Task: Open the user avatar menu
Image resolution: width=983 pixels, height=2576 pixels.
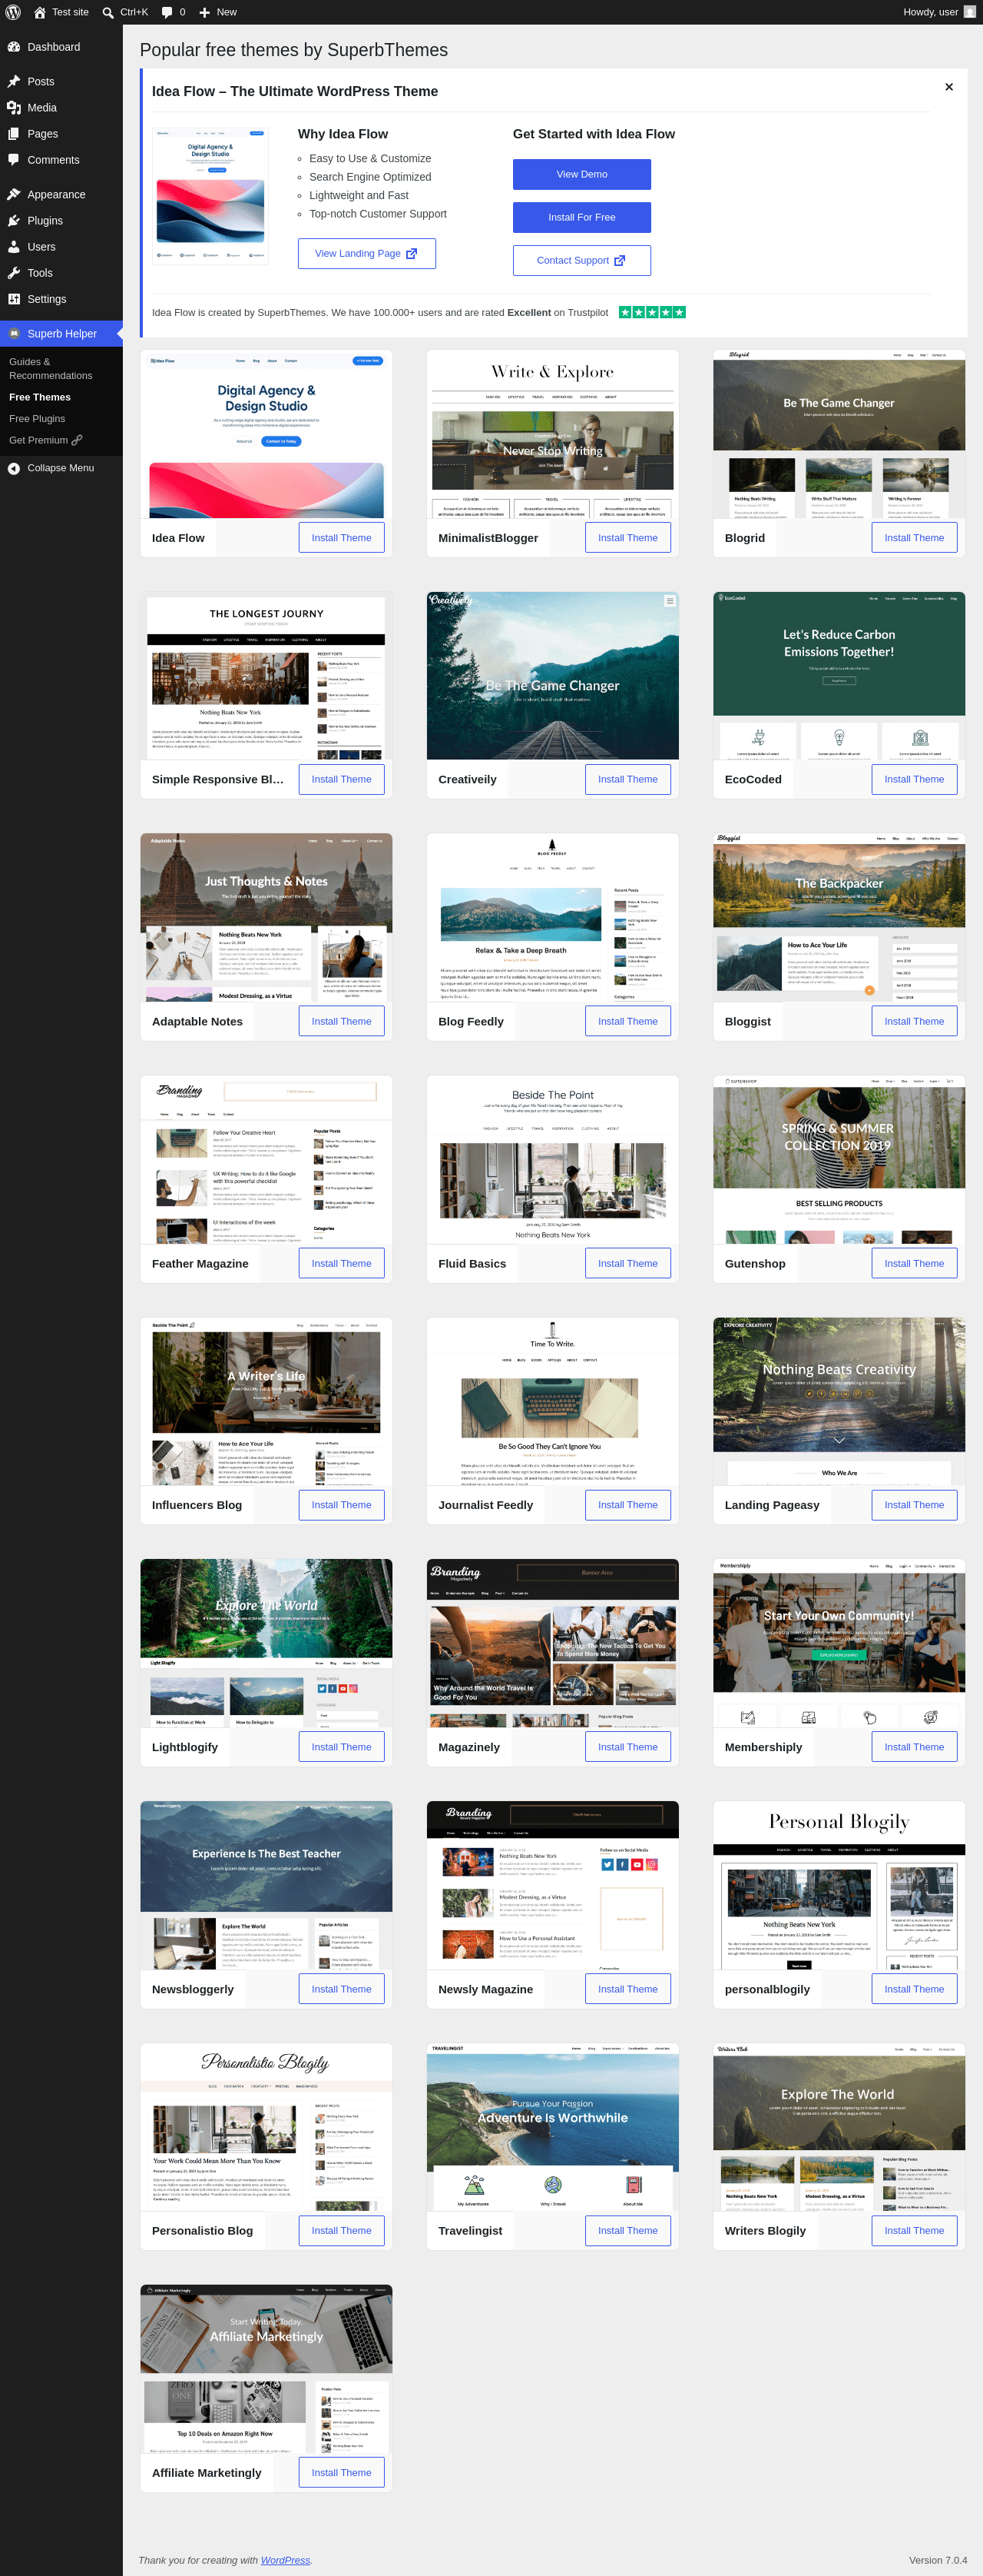Action: 969,12
